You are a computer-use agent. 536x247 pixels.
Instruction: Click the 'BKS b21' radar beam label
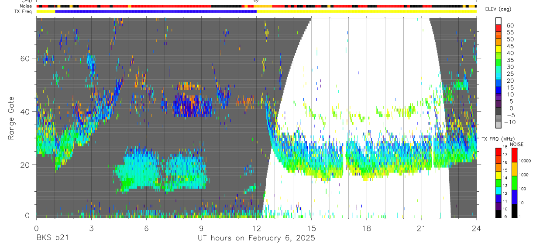(52, 238)
